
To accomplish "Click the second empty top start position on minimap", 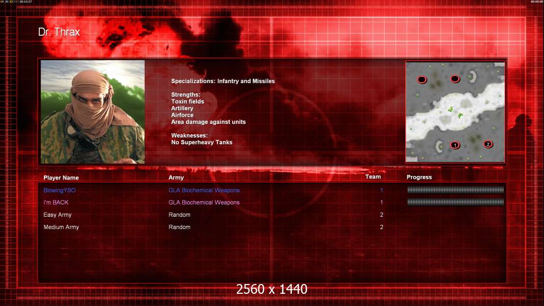I will click(455, 79).
